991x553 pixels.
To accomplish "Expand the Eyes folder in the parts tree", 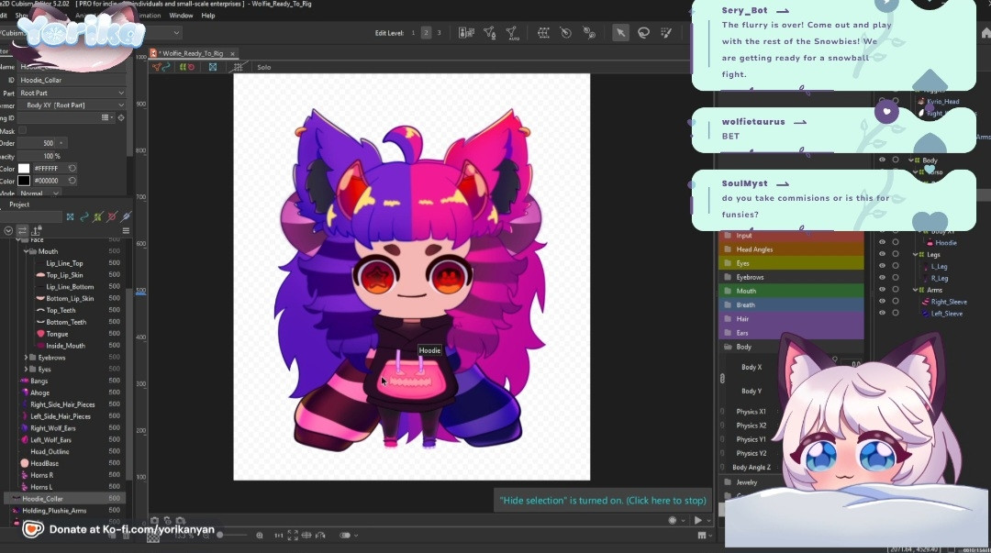I will click(x=27, y=369).
